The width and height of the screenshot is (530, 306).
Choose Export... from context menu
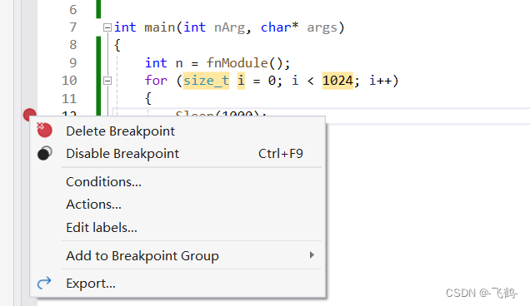click(177, 284)
